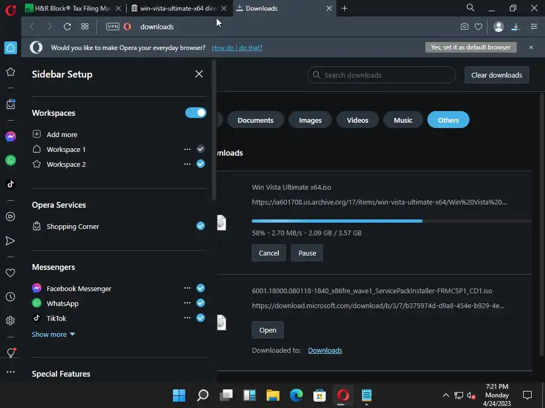Open the downloads toolbar icon
This screenshot has width=545, height=408.
coord(516,27)
